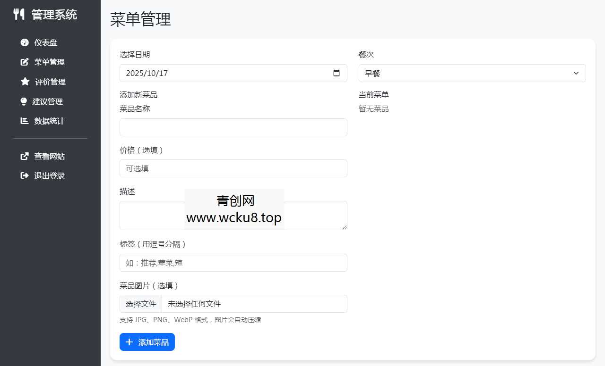605x366 pixels.
Task: Click the dropdown chevron showing 早餐
Action: (x=576, y=73)
